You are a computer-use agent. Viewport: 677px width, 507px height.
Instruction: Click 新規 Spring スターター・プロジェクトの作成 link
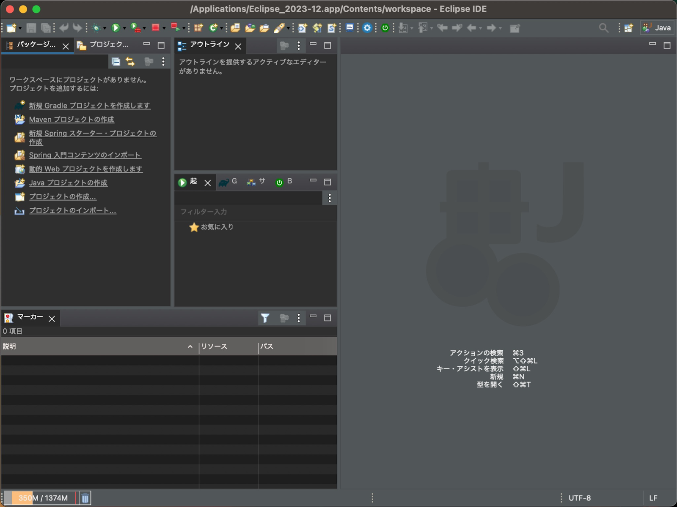tap(93, 137)
